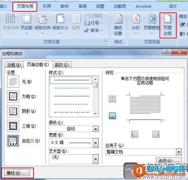
Task: Select the dotted line style
Action: click(x=71, y=88)
